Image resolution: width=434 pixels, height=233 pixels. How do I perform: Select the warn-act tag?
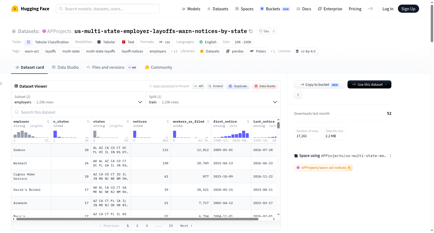(32, 51)
